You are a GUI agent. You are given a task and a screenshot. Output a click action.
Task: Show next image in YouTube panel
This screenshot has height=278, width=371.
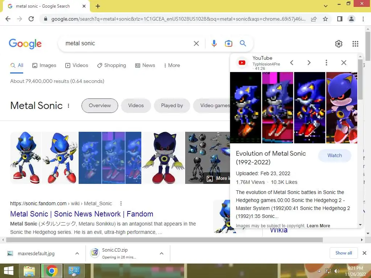pos(309,63)
